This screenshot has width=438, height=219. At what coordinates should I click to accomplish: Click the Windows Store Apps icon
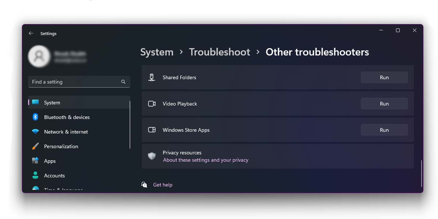pyautogui.click(x=152, y=130)
